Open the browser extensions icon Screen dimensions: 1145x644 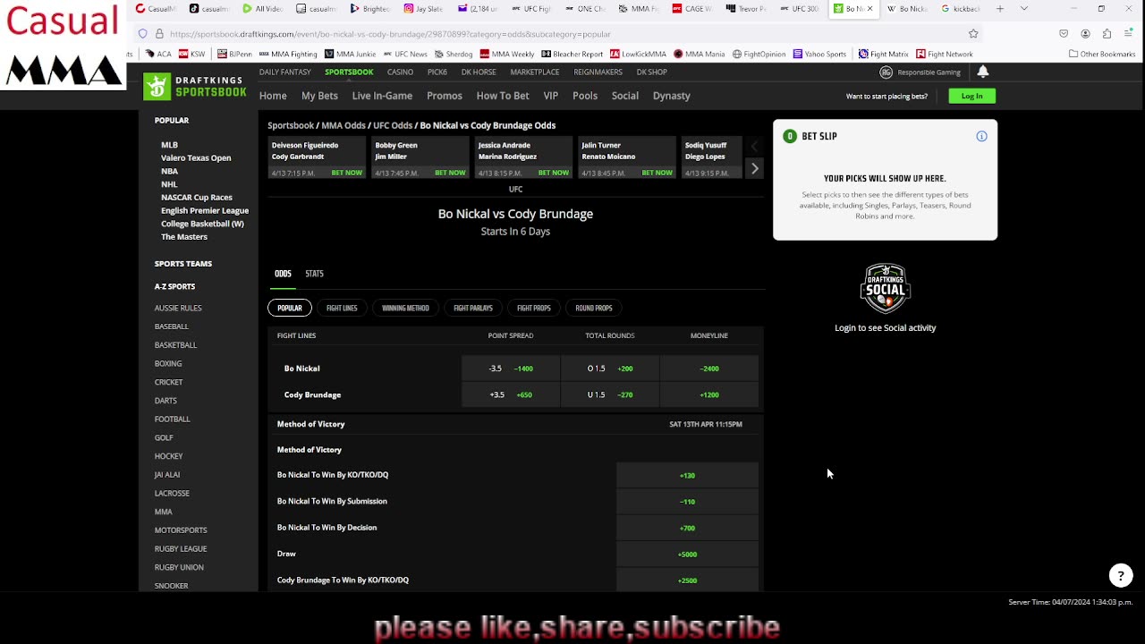1107,34
